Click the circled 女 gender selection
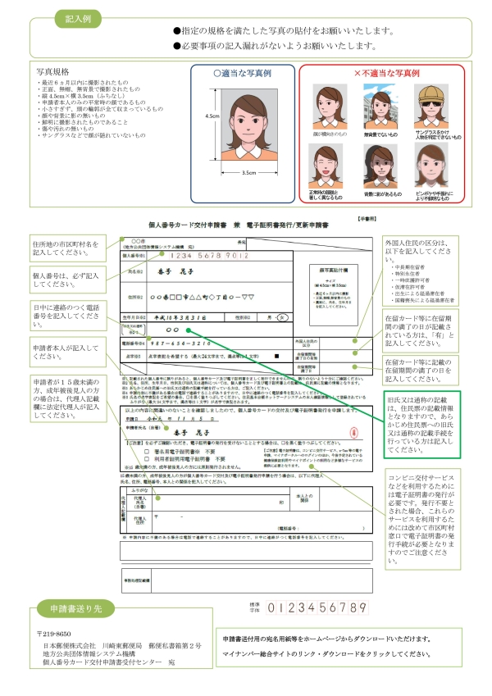 tap(283, 317)
